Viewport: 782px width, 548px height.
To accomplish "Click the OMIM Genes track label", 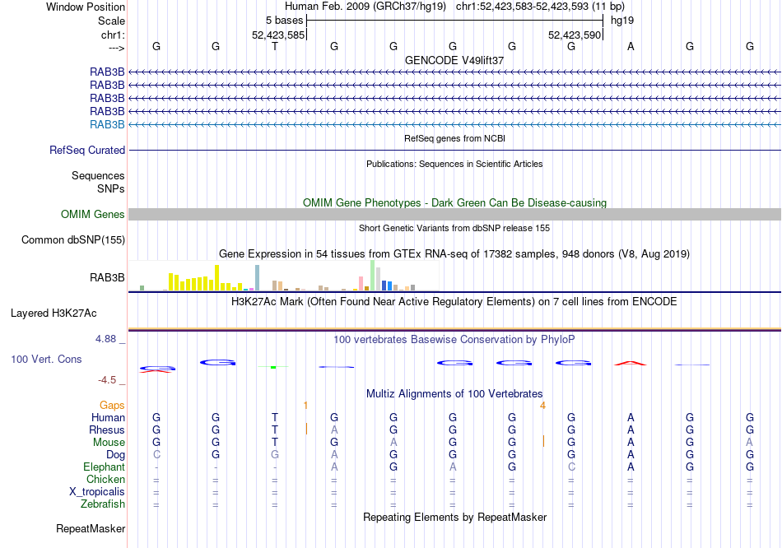I will click(92, 215).
